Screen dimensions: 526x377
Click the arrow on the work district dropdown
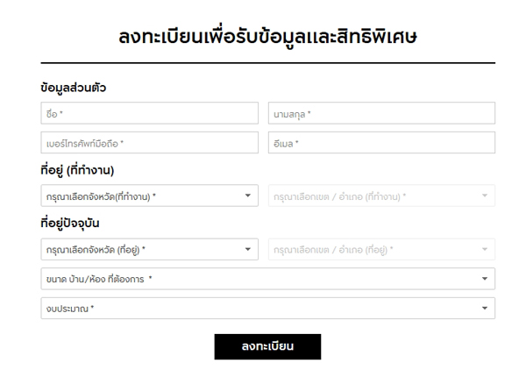tap(485, 196)
